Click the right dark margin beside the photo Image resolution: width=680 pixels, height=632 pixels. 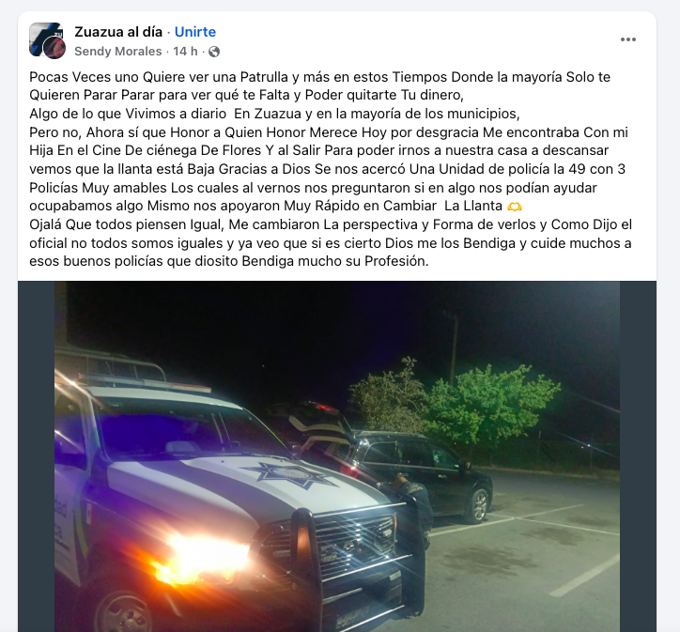click(638, 456)
